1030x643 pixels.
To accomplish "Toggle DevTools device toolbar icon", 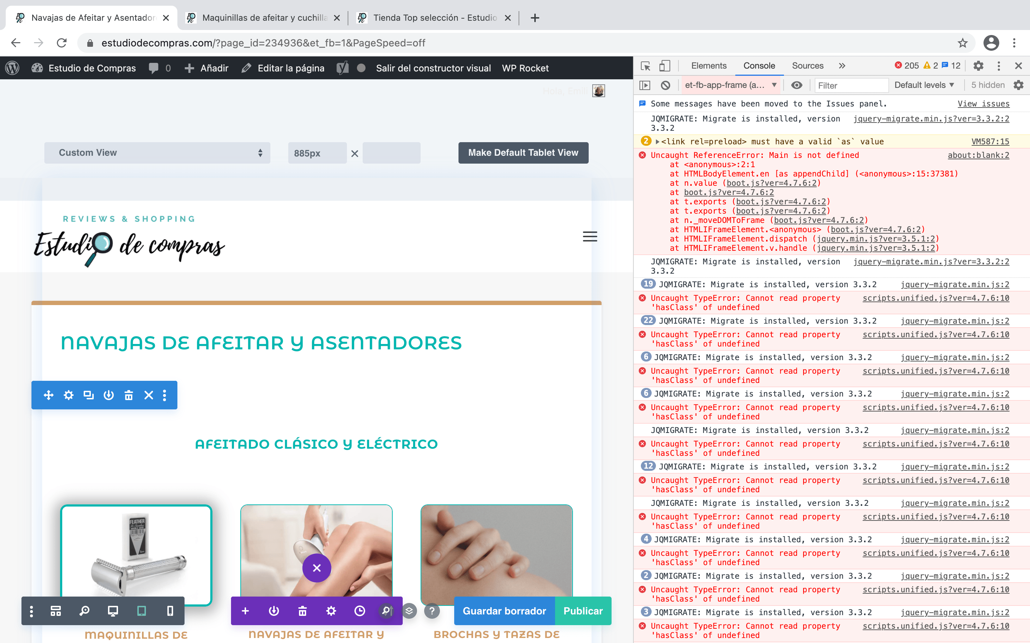I will [x=665, y=66].
